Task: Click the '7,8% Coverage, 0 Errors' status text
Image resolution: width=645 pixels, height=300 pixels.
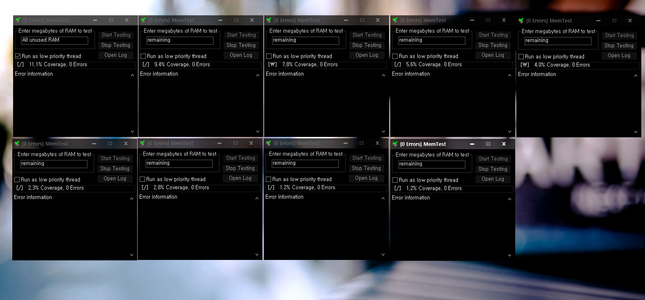Action: [x=310, y=65]
